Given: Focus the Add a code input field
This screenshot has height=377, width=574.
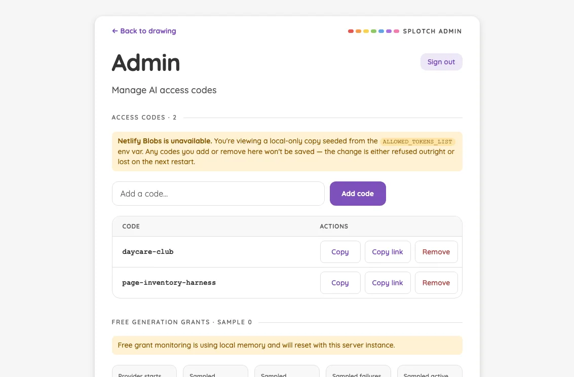Looking at the screenshot, I should click(x=218, y=194).
